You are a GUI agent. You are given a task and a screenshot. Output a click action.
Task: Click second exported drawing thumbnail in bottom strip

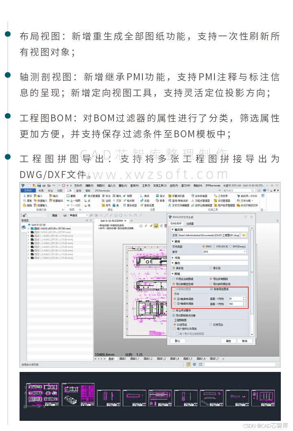click(x=78, y=395)
